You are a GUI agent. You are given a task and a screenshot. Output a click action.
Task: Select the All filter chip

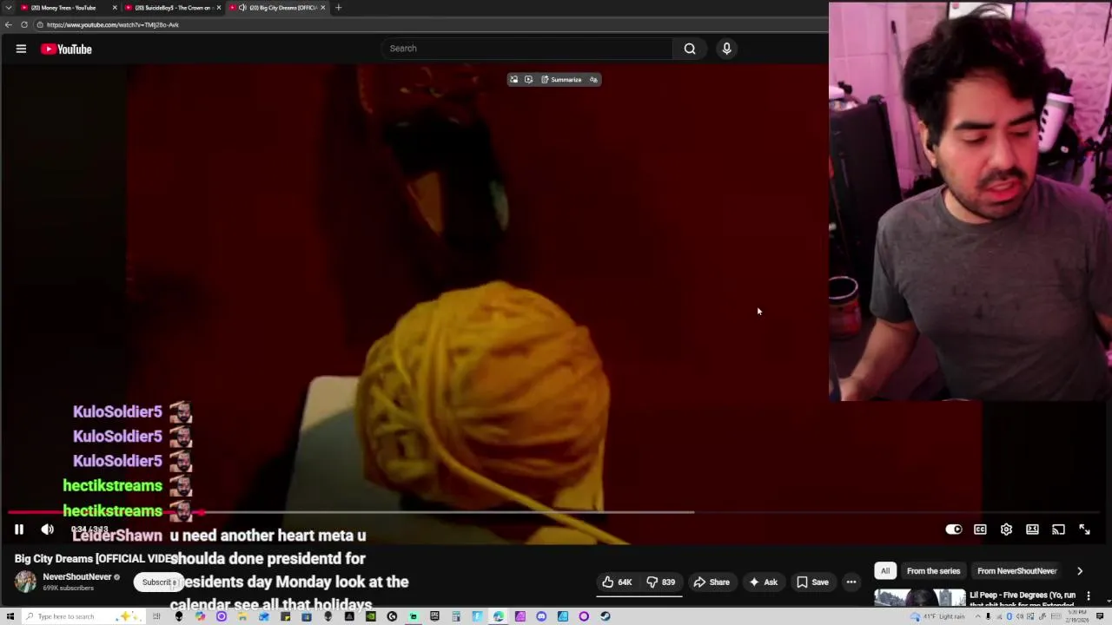[x=885, y=571]
